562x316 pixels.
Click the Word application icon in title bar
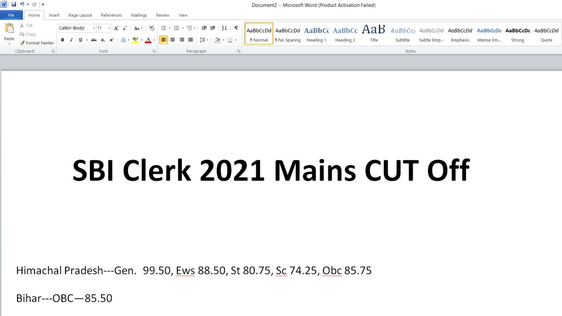[x=4, y=4]
